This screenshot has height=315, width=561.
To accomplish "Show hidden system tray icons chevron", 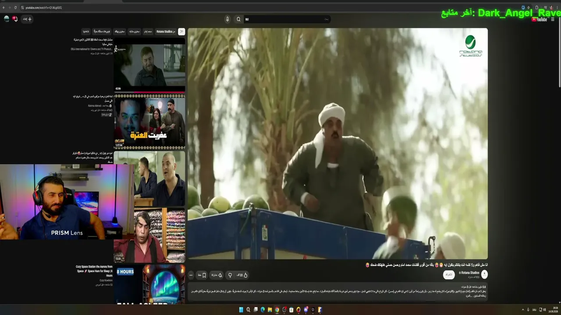I will tap(522, 310).
